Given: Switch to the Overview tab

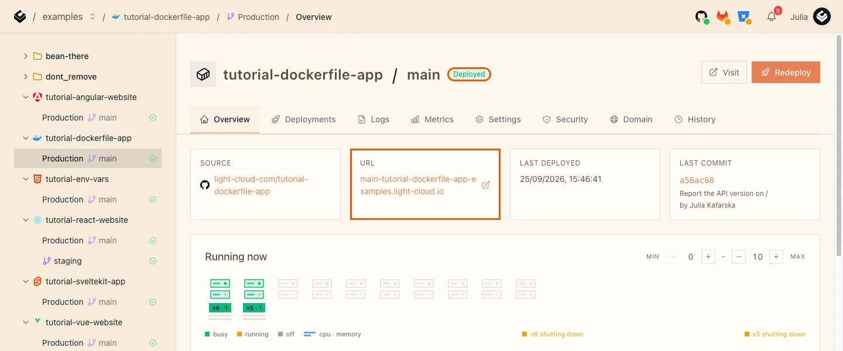Looking at the screenshot, I should coord(225,119).
